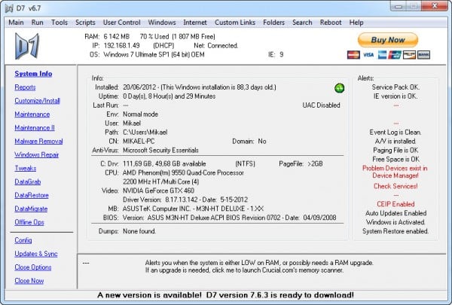The height and width of the screenshot is (305, 452).
Task: Open the Tools menu
Action: (60, 23)
